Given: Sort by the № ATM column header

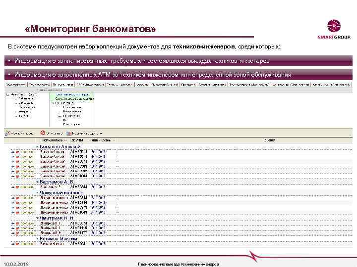Looking at the screenshot, I should tap(77, 140).
